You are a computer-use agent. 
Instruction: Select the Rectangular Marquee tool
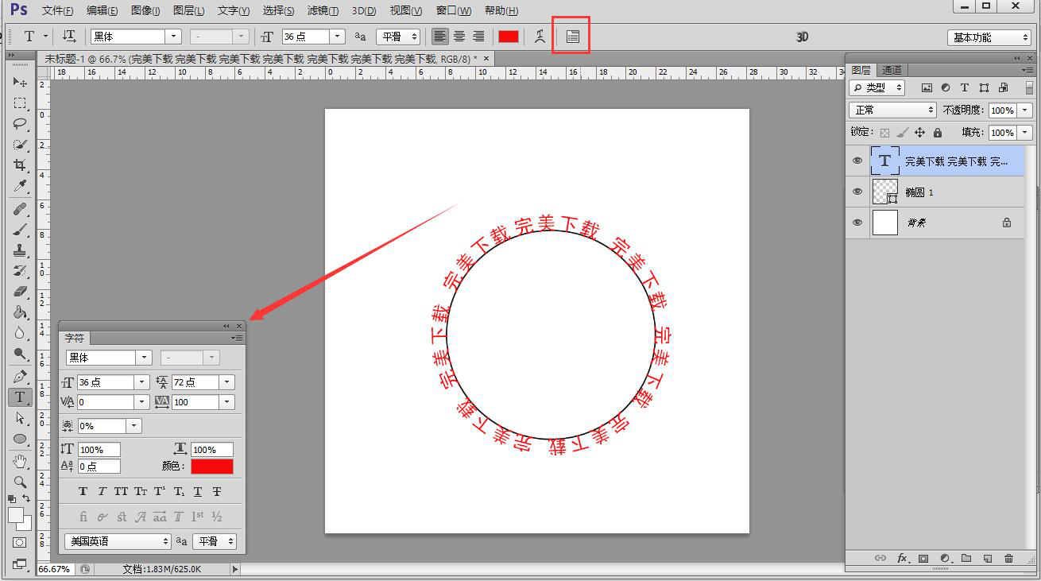[x=20, y=103]
